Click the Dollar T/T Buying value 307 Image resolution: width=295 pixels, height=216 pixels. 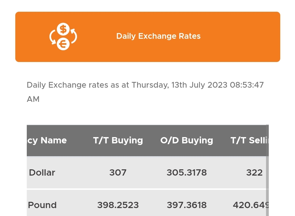(x=118, y=173)
